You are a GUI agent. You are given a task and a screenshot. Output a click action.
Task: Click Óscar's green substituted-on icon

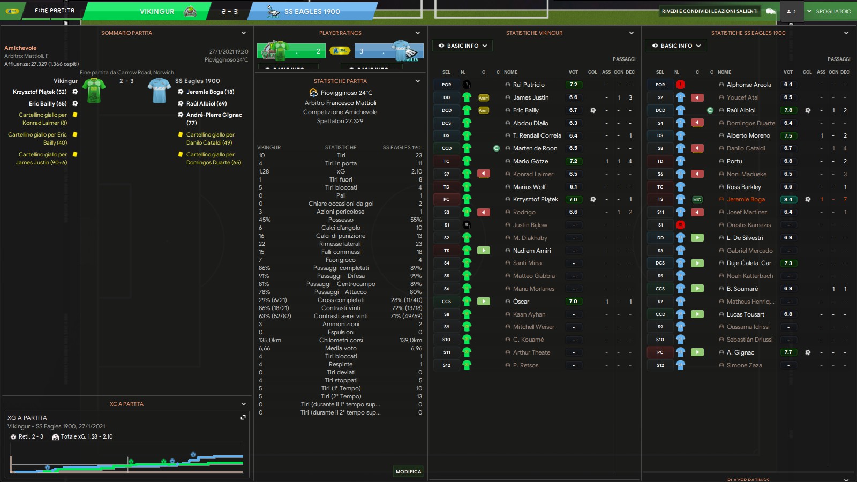[x=484, y=301]
